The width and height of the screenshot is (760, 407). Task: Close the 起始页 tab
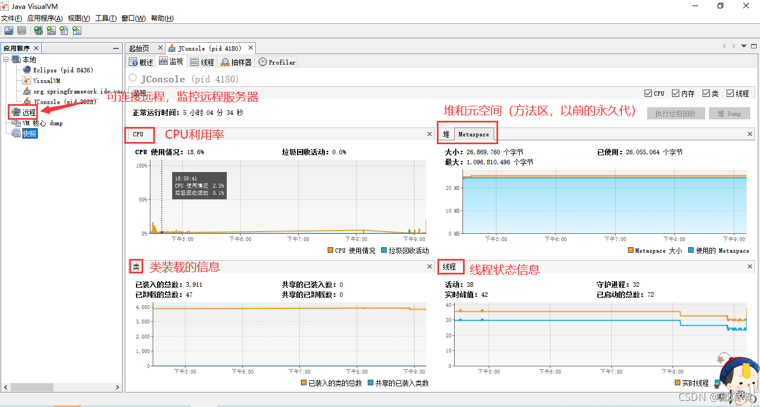(x=160, y=48)
